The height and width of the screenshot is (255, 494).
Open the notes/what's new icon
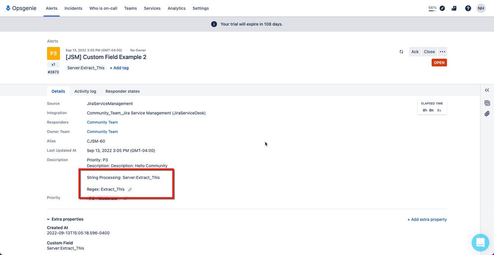454,8
